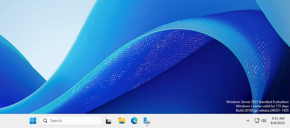Screen dimensions: 290x128
Task: Launch File Explorer from the taskbar
Action: (x=122, y=121)
